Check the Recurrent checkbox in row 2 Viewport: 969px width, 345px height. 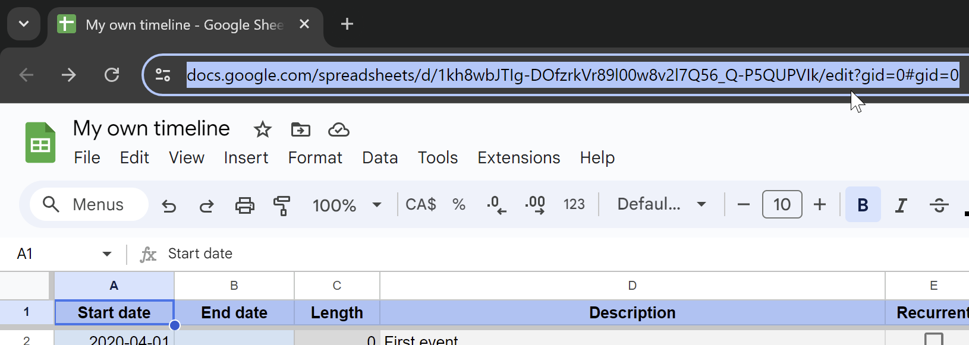pos(933,339)
